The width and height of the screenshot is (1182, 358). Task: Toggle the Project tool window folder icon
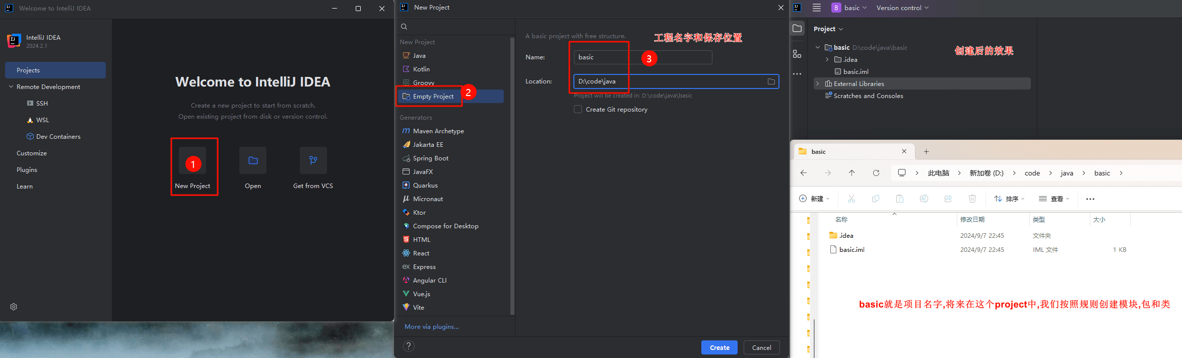point(797,29)
